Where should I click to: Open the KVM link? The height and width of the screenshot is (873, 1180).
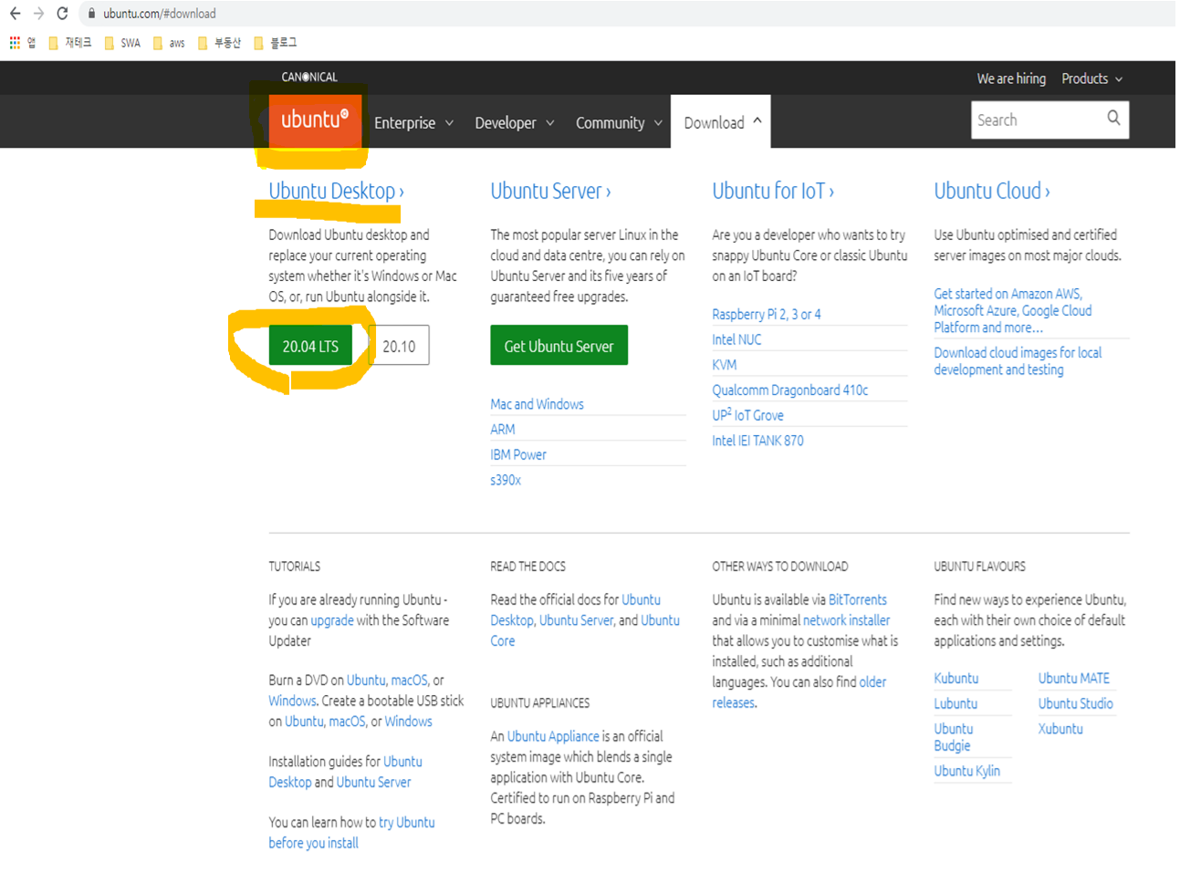point(725,364)
